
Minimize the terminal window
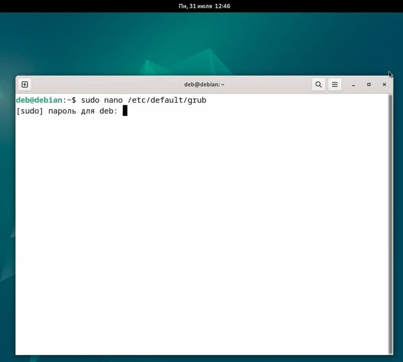pyautogui.click(x=354, y=85)
